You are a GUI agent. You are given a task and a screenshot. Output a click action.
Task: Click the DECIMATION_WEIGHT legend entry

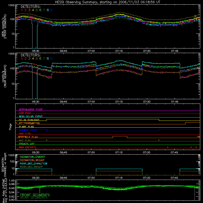pos(32,160)
